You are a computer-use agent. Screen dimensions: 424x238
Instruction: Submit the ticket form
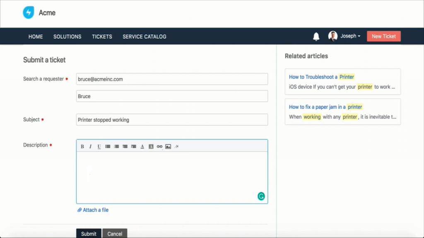tap(88, 233)
